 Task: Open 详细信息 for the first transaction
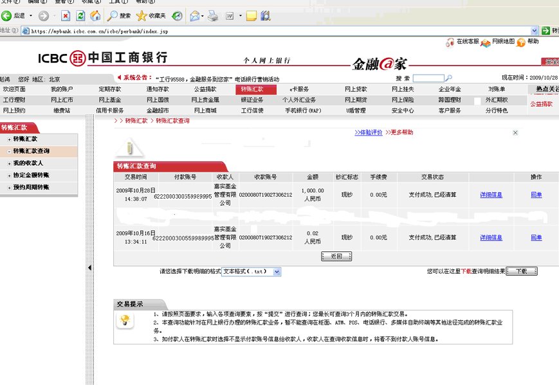pos(491,194)
